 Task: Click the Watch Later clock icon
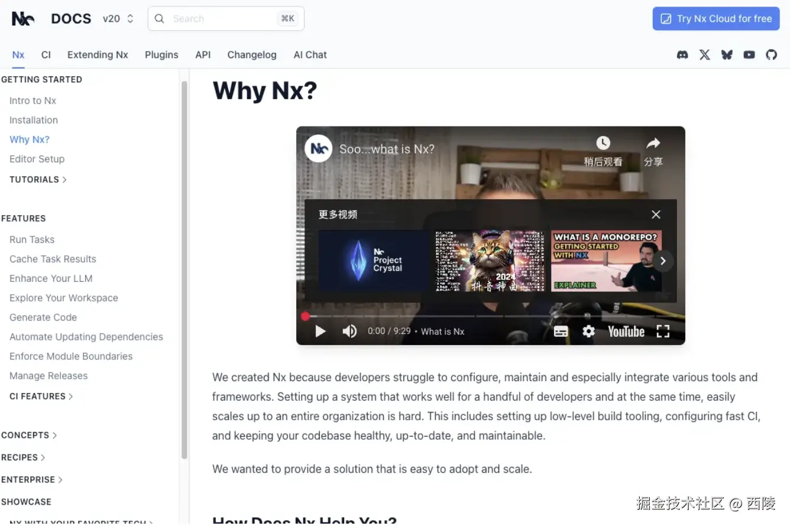click(603, 143)
